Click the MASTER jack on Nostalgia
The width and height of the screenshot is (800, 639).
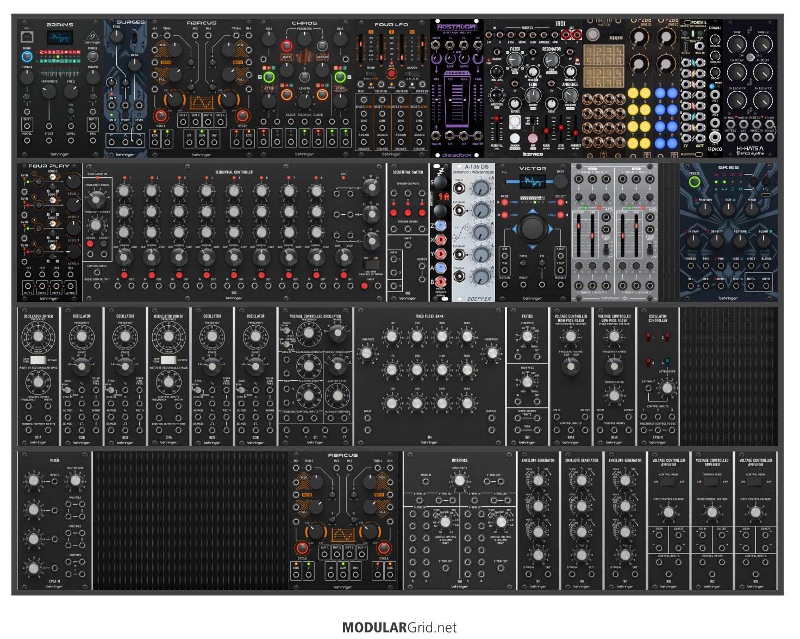tap(478, 135)
